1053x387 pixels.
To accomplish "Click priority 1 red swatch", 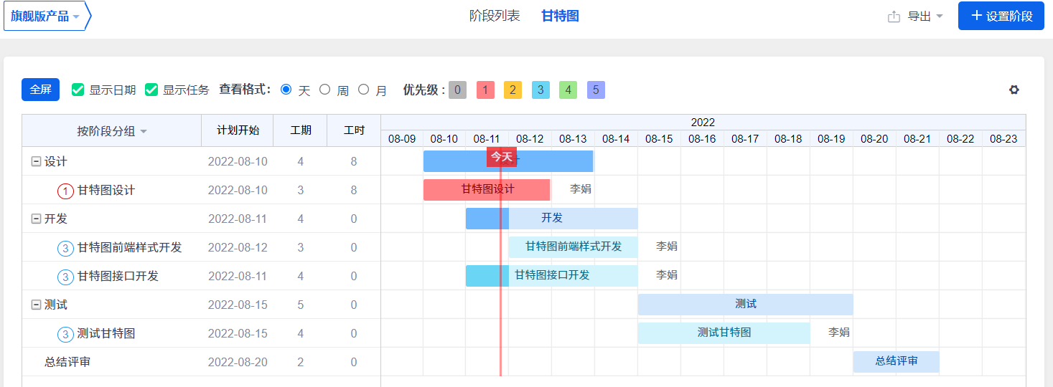I will tap(485, 90).
